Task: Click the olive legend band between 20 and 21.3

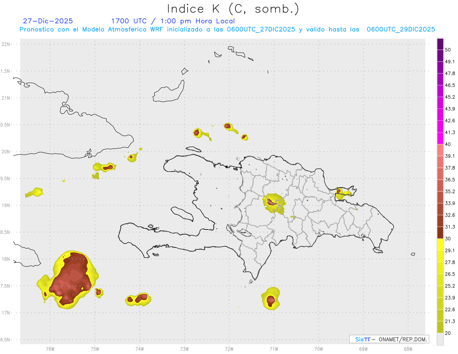Action: (x=440, y=327)
